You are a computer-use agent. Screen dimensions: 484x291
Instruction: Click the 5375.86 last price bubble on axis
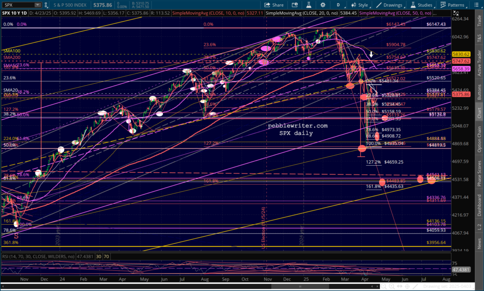[461, 95]
